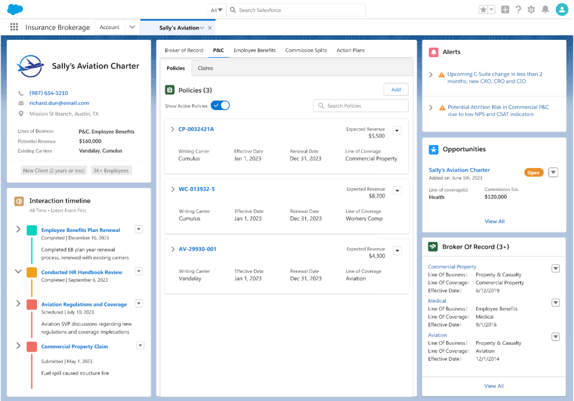Open the richard.dun@email.com email link
This screenshot has width=574, height=401.
[x=59, y=103]
